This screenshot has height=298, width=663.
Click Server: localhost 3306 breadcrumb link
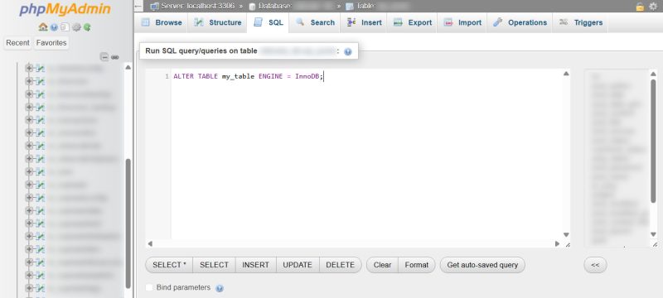point(199,7)
